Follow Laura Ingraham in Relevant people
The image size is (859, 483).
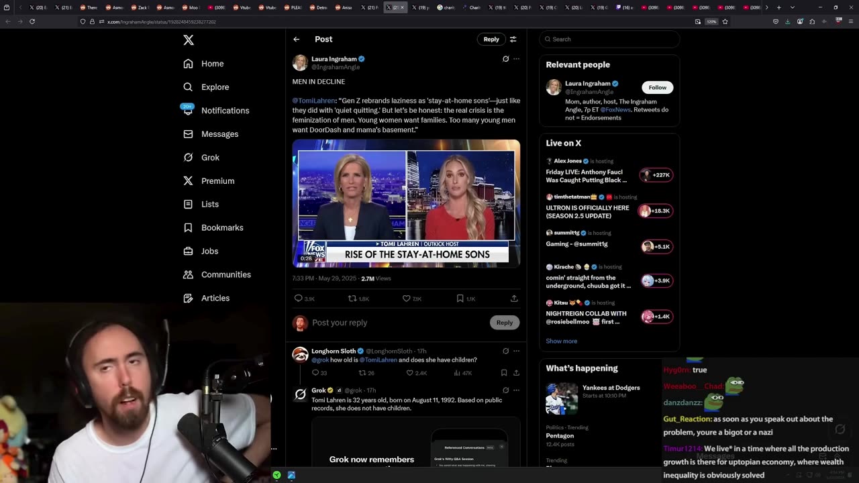pyautogui.click(x=657, y=87)
